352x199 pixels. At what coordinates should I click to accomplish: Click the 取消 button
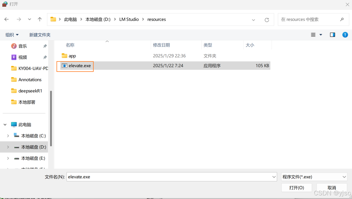click(x=332, y=188)
